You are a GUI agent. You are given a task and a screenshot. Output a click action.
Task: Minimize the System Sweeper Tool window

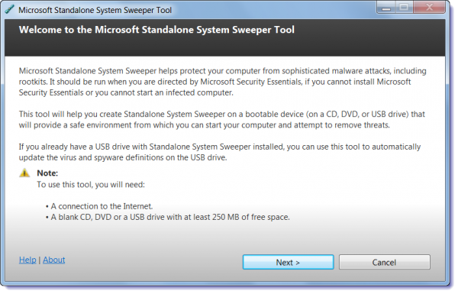pos(386,8)
